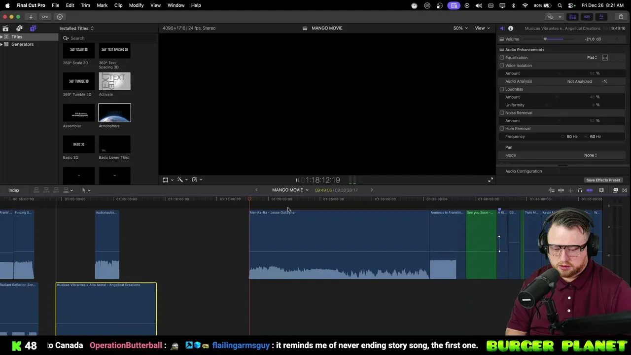
Task: Open the viewer View dropdown
Action: point(482,28)
